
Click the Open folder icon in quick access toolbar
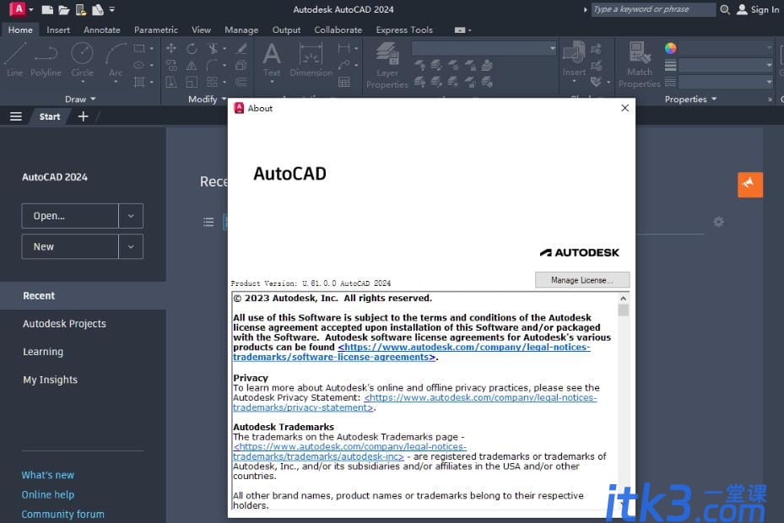[63, 9]
